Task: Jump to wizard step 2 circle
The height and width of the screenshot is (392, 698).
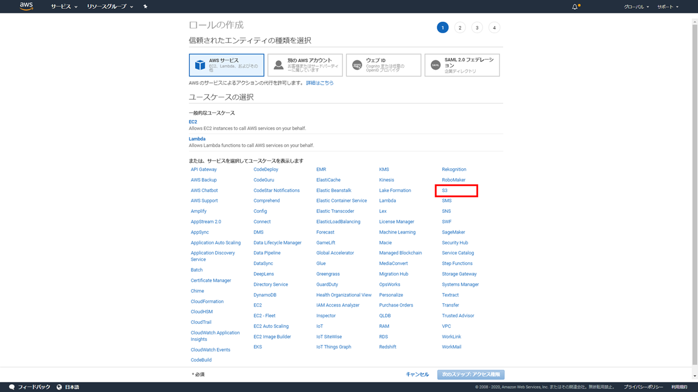Action: (x=460, y=28)
